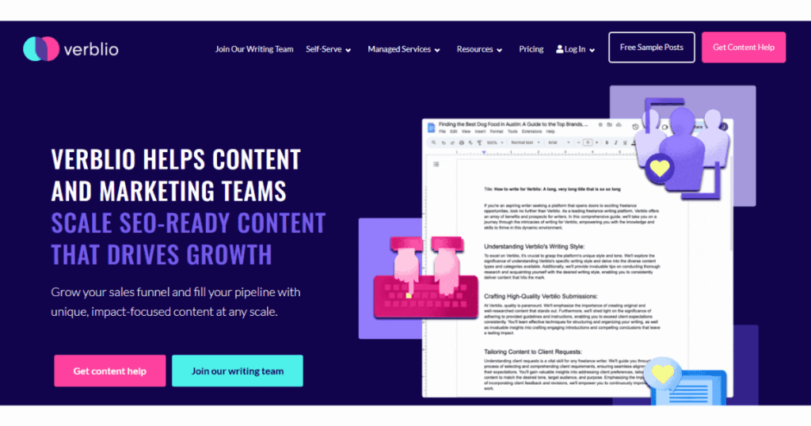Open the Pricing page from the navigation
This screenshot has height=426, width=811.
tap(531, 49)
